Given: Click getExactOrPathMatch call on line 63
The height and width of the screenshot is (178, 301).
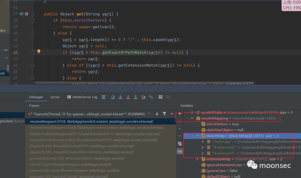Looking at the screenshot, I should (124, 52).
